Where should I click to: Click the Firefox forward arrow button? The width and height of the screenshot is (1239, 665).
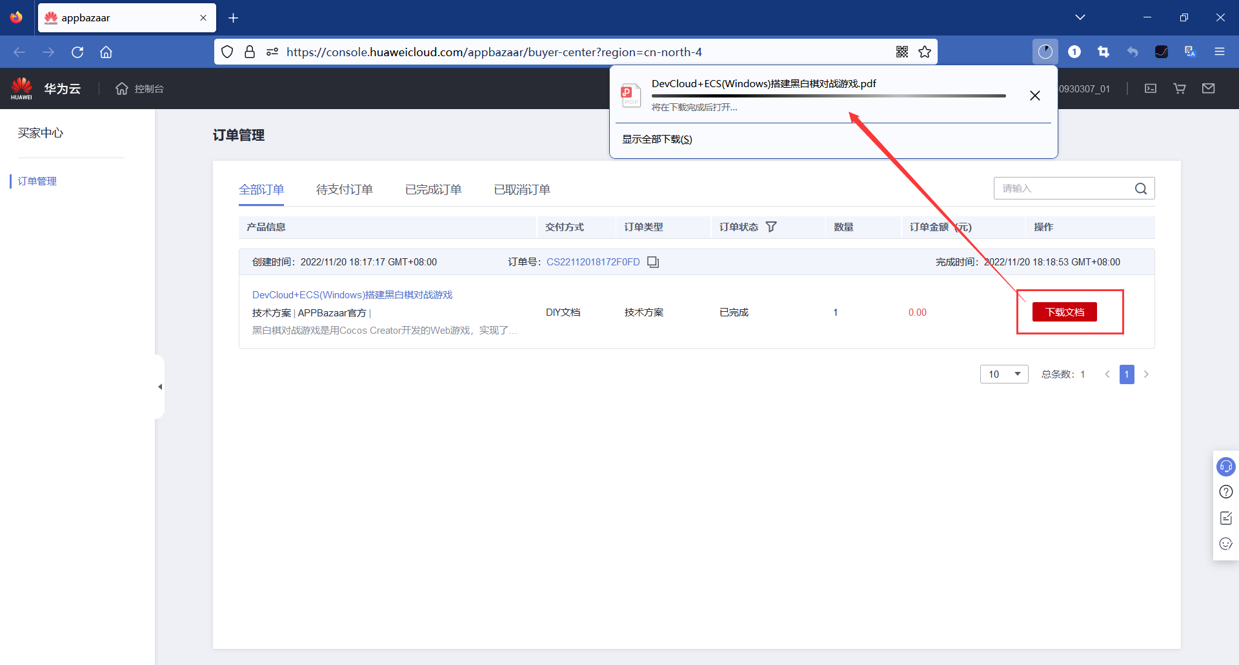coord(48,52)
